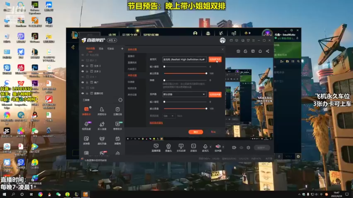Image resolution: width=353 pixels, height=198 pixels.
Task: Open the Windows Start menu
Action: 4,194
